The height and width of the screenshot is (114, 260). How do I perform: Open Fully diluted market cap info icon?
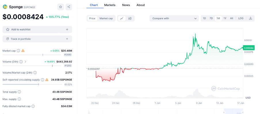[x=33, y=106]
